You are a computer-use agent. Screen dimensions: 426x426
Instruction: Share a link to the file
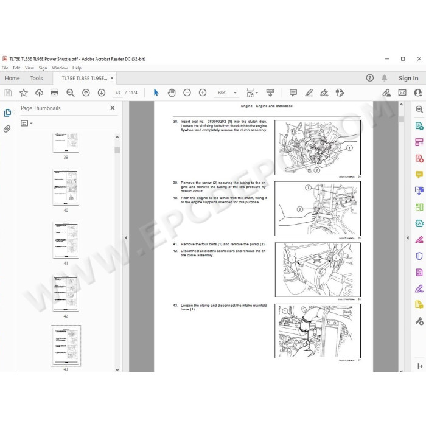[386, 93]
